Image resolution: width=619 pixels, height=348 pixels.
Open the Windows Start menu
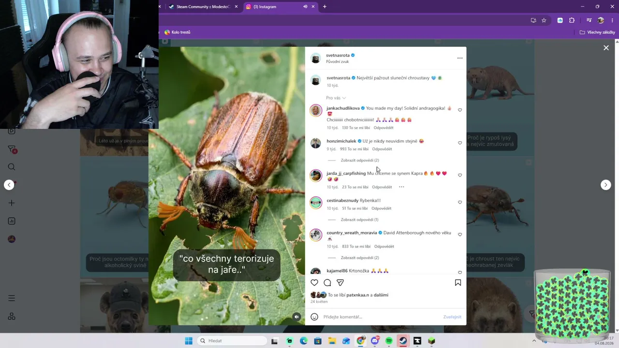point(189,341)
